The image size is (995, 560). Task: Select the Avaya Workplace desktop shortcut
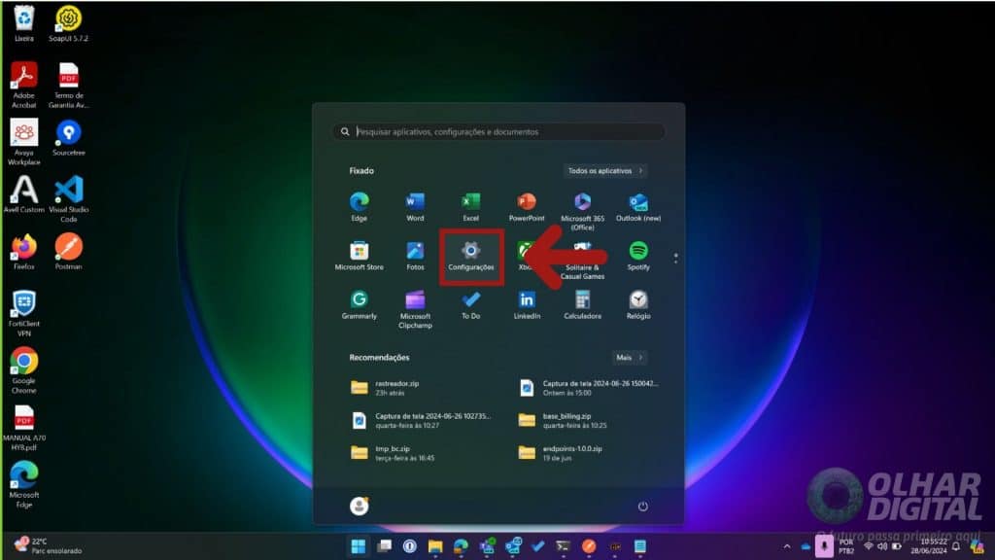[x=24, y=142]
